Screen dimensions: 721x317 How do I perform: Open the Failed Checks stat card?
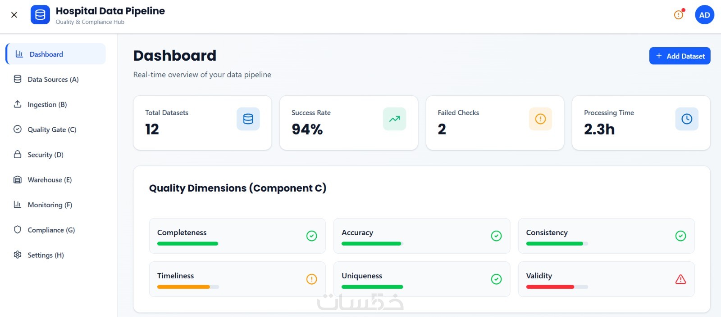click(494, 123)
